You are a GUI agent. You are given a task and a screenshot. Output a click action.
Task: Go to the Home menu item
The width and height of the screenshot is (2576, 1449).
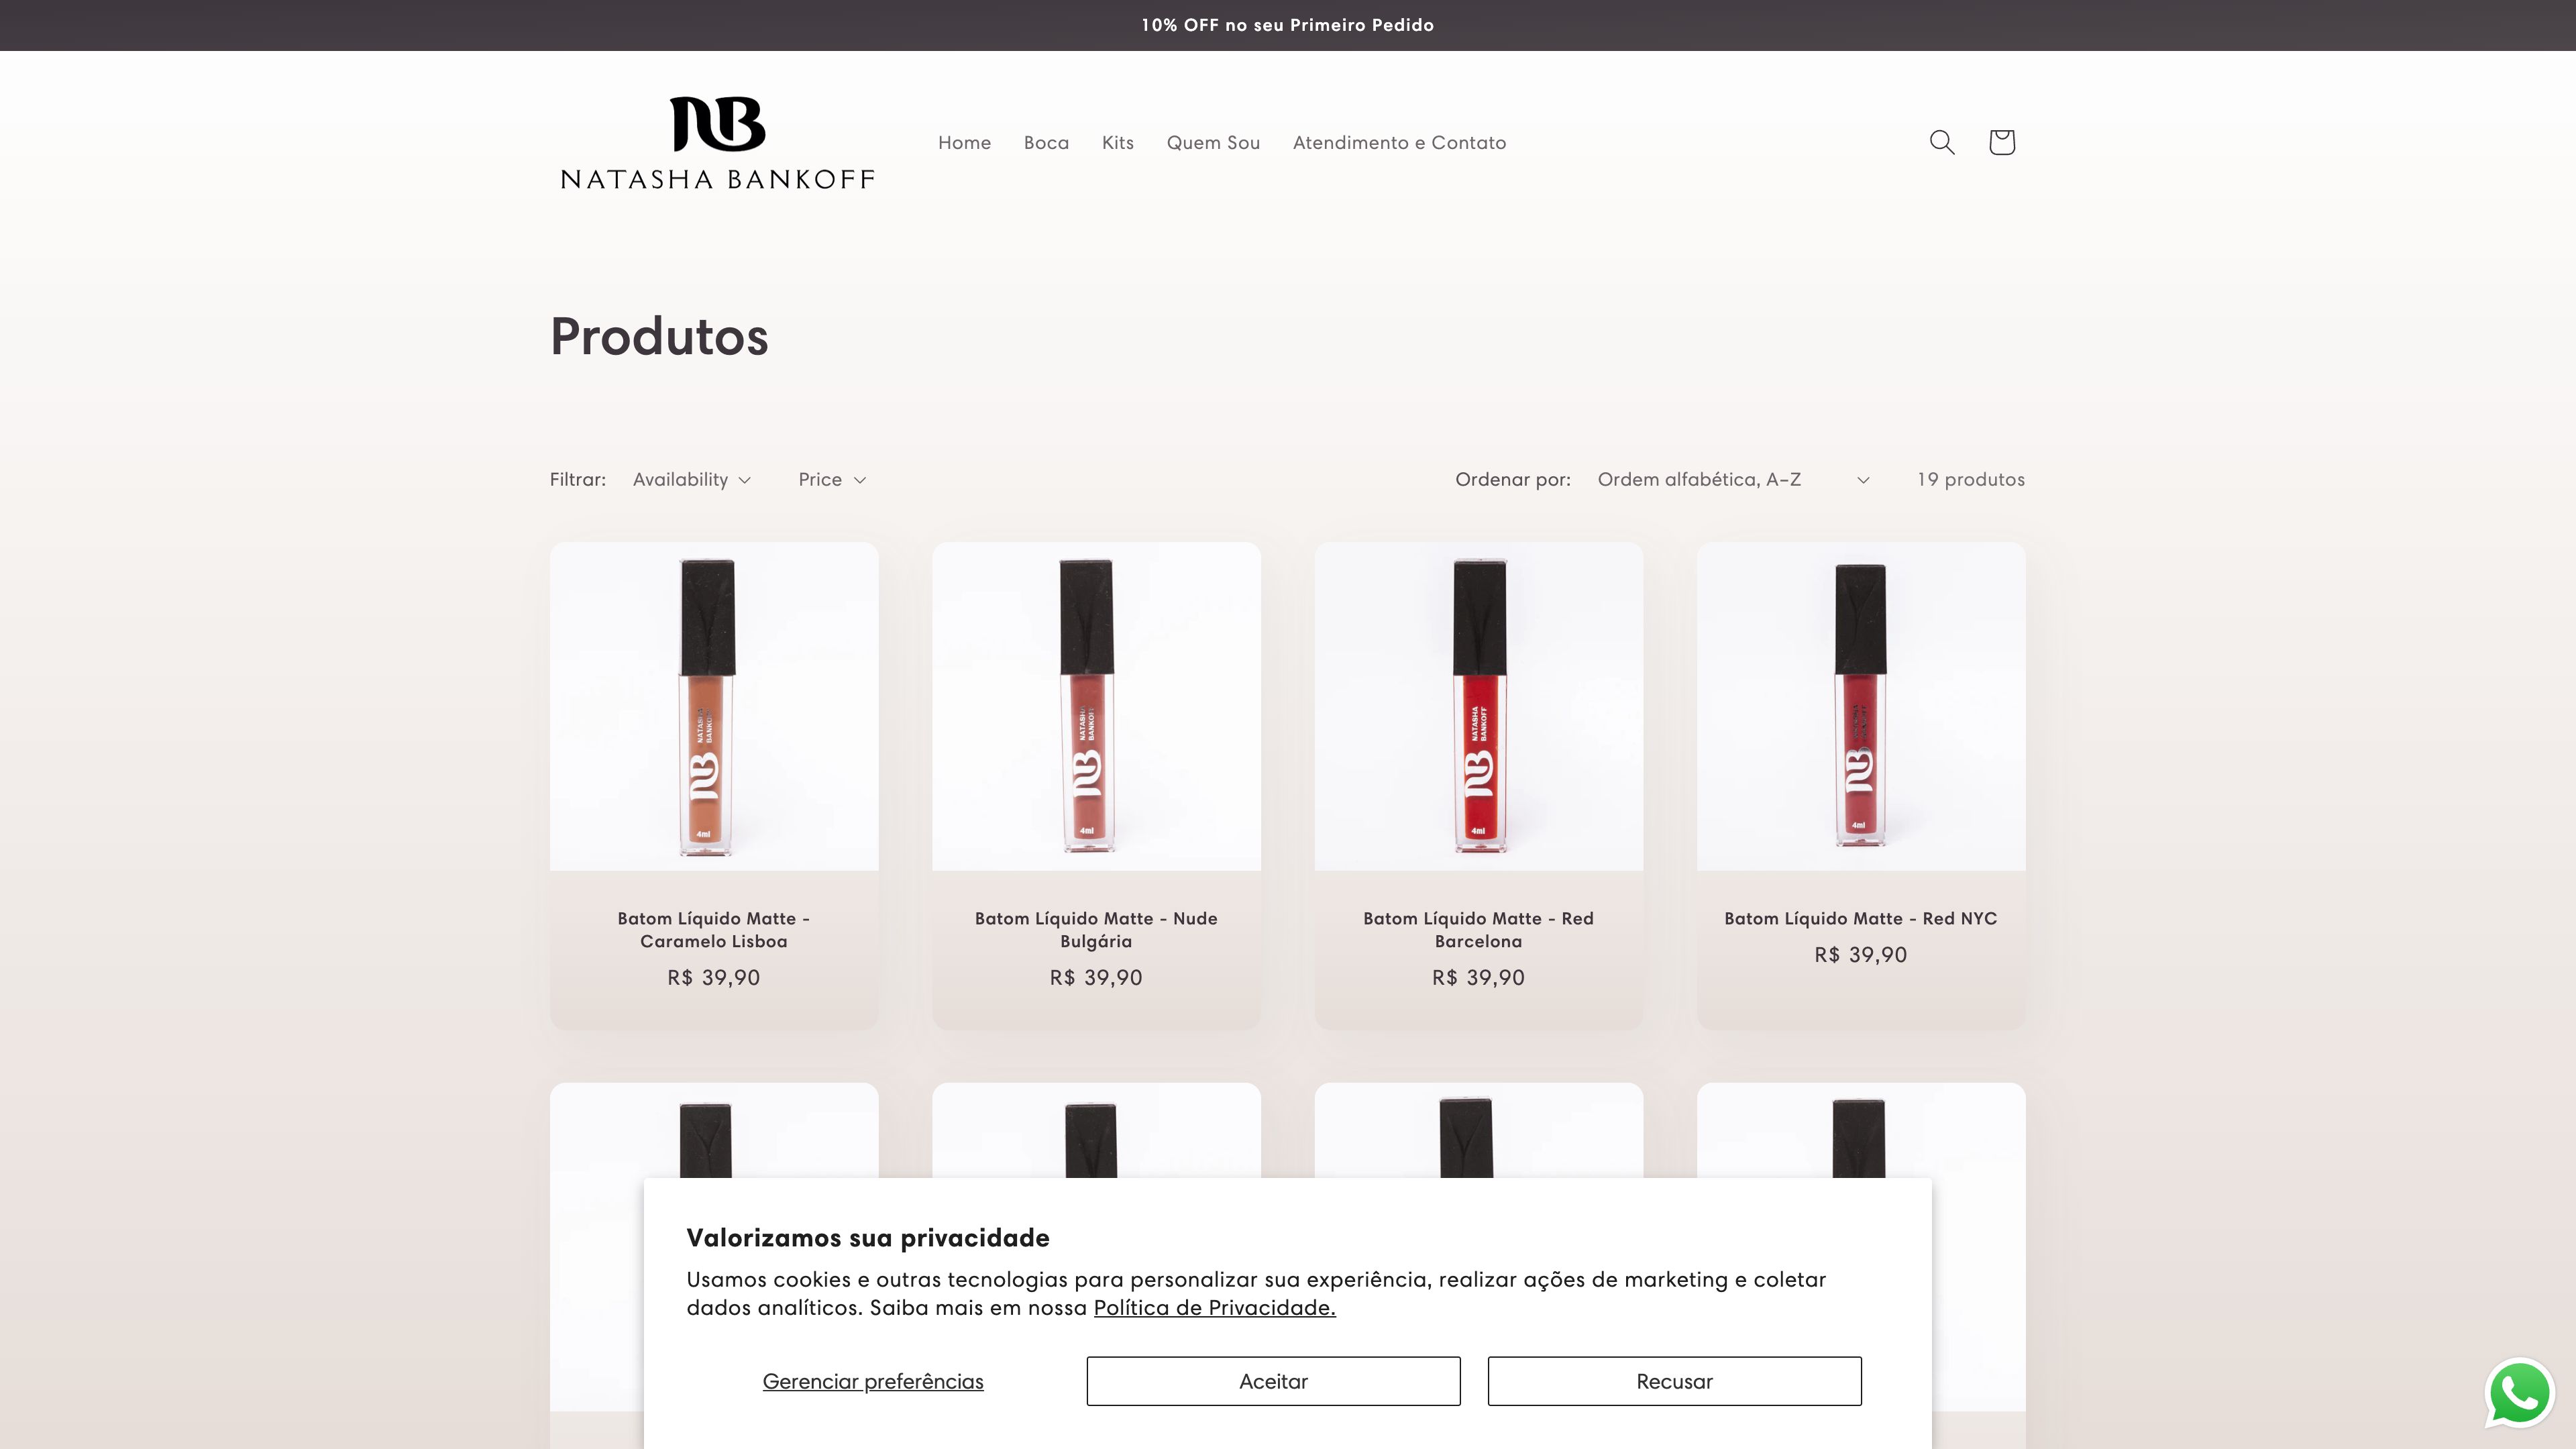(964, 142)
